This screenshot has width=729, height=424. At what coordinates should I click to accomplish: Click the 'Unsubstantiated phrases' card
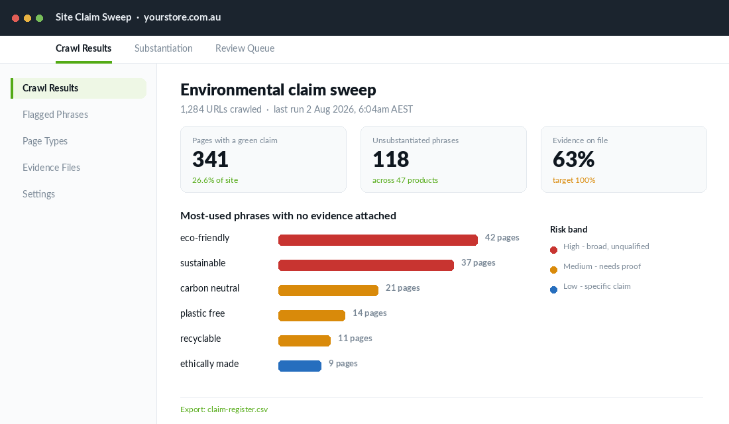point(443,160)
